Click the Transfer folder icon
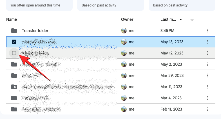The image size is (221, 119). point(14,31)
